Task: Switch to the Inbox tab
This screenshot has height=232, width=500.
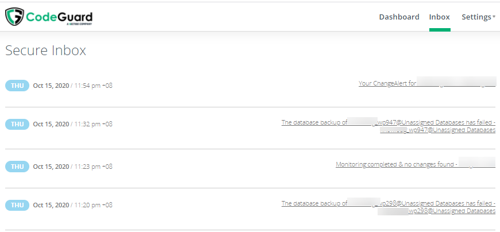Action: 440,17
